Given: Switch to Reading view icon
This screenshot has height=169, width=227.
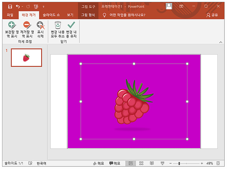Looking at the screenshot, I should pyautogui.click(x=152, y=163).
